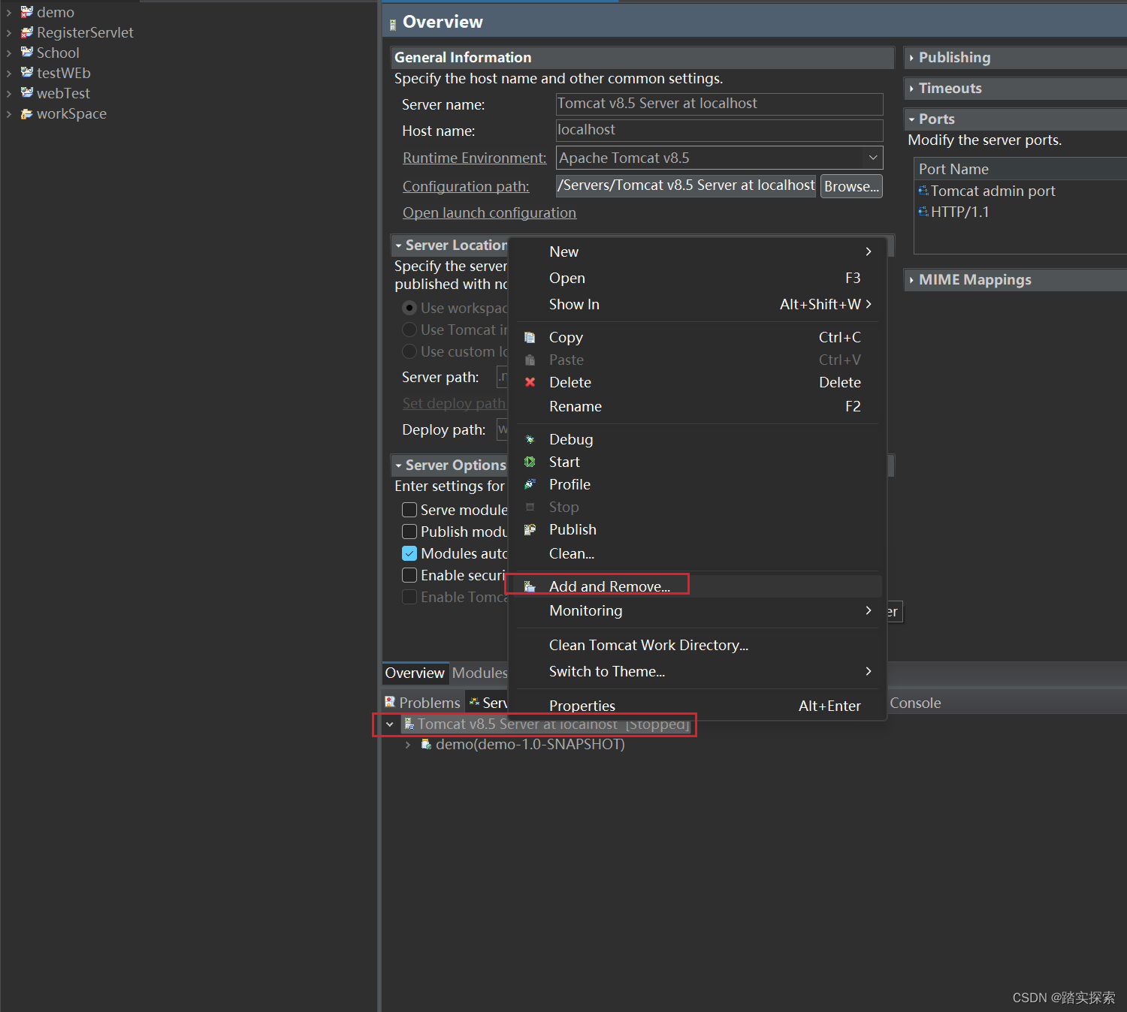Click the Port Name column header
Image resolution: width=1127 pixels, height=1012 pixels.
pyautogui.click(x=1020, y=169)
